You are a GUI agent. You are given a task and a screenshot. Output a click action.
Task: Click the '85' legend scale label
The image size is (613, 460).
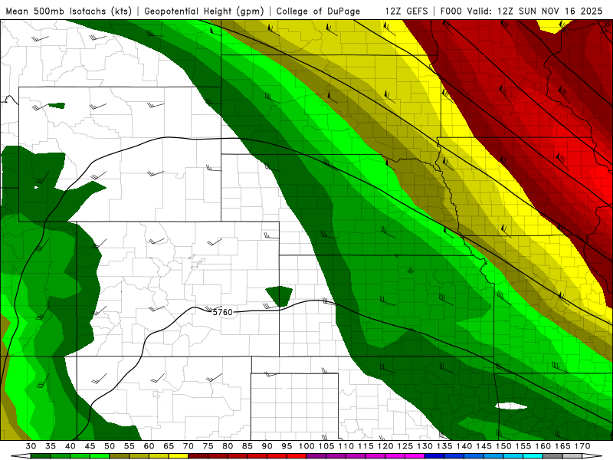pos(247,446)
